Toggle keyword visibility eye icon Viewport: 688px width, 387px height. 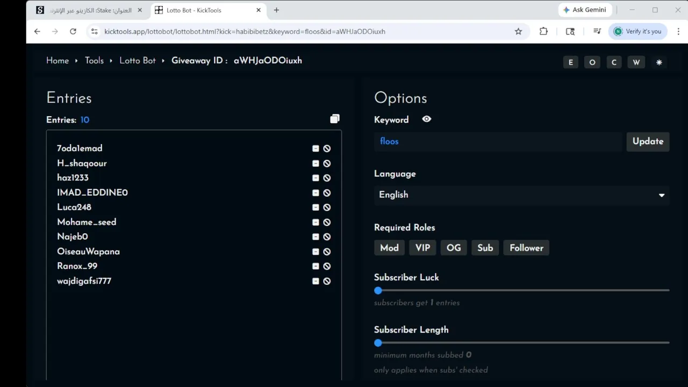click(x=427, y=119)
